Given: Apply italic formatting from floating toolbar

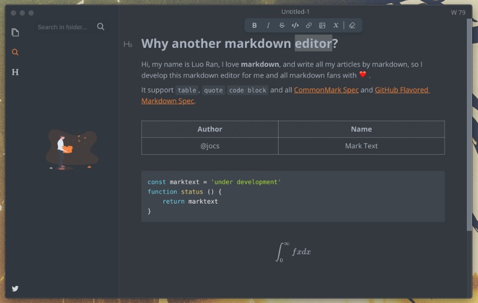Looking at the screenshot, I should [268, 26].
